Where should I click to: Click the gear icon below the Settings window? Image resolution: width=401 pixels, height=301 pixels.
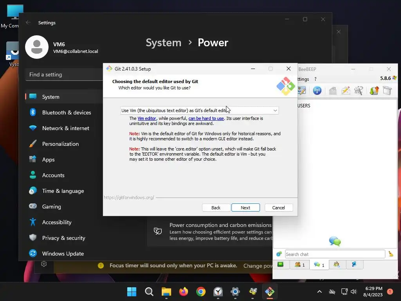click(x=44, y=264)
